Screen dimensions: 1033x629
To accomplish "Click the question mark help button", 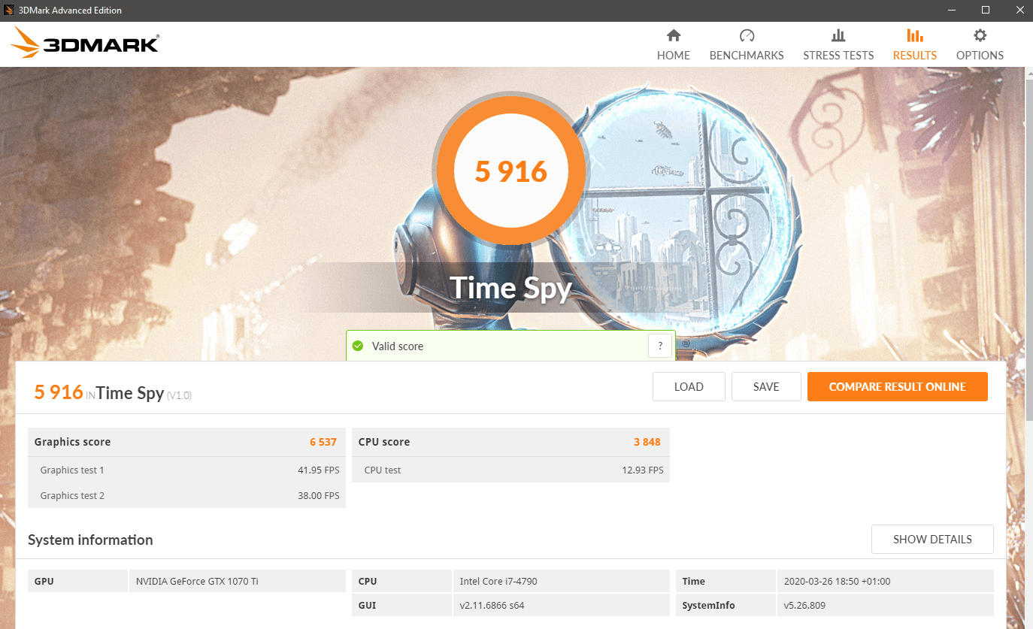I will [660, 346].
